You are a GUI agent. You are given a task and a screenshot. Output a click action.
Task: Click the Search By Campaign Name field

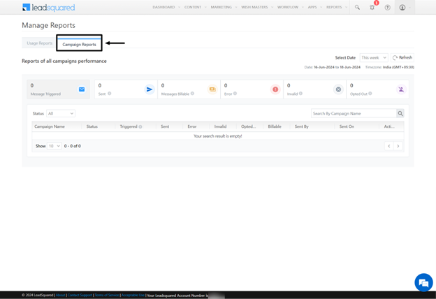(353, 113)
